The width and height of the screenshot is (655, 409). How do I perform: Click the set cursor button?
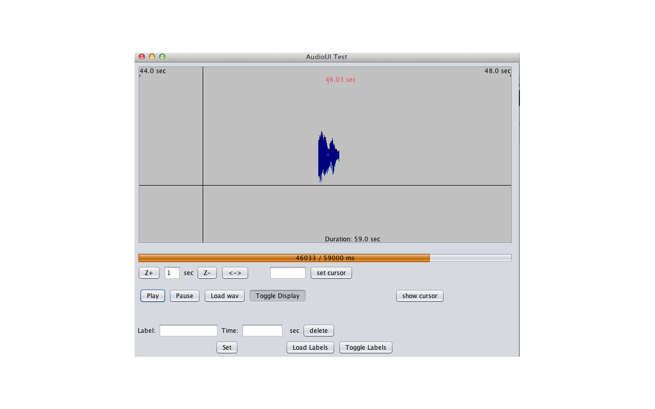pyautogui.click(x=331, y=273)
